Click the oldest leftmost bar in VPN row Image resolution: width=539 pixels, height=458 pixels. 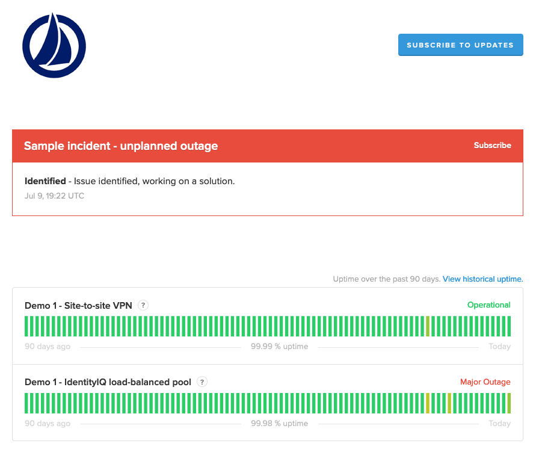click(26, 326)
